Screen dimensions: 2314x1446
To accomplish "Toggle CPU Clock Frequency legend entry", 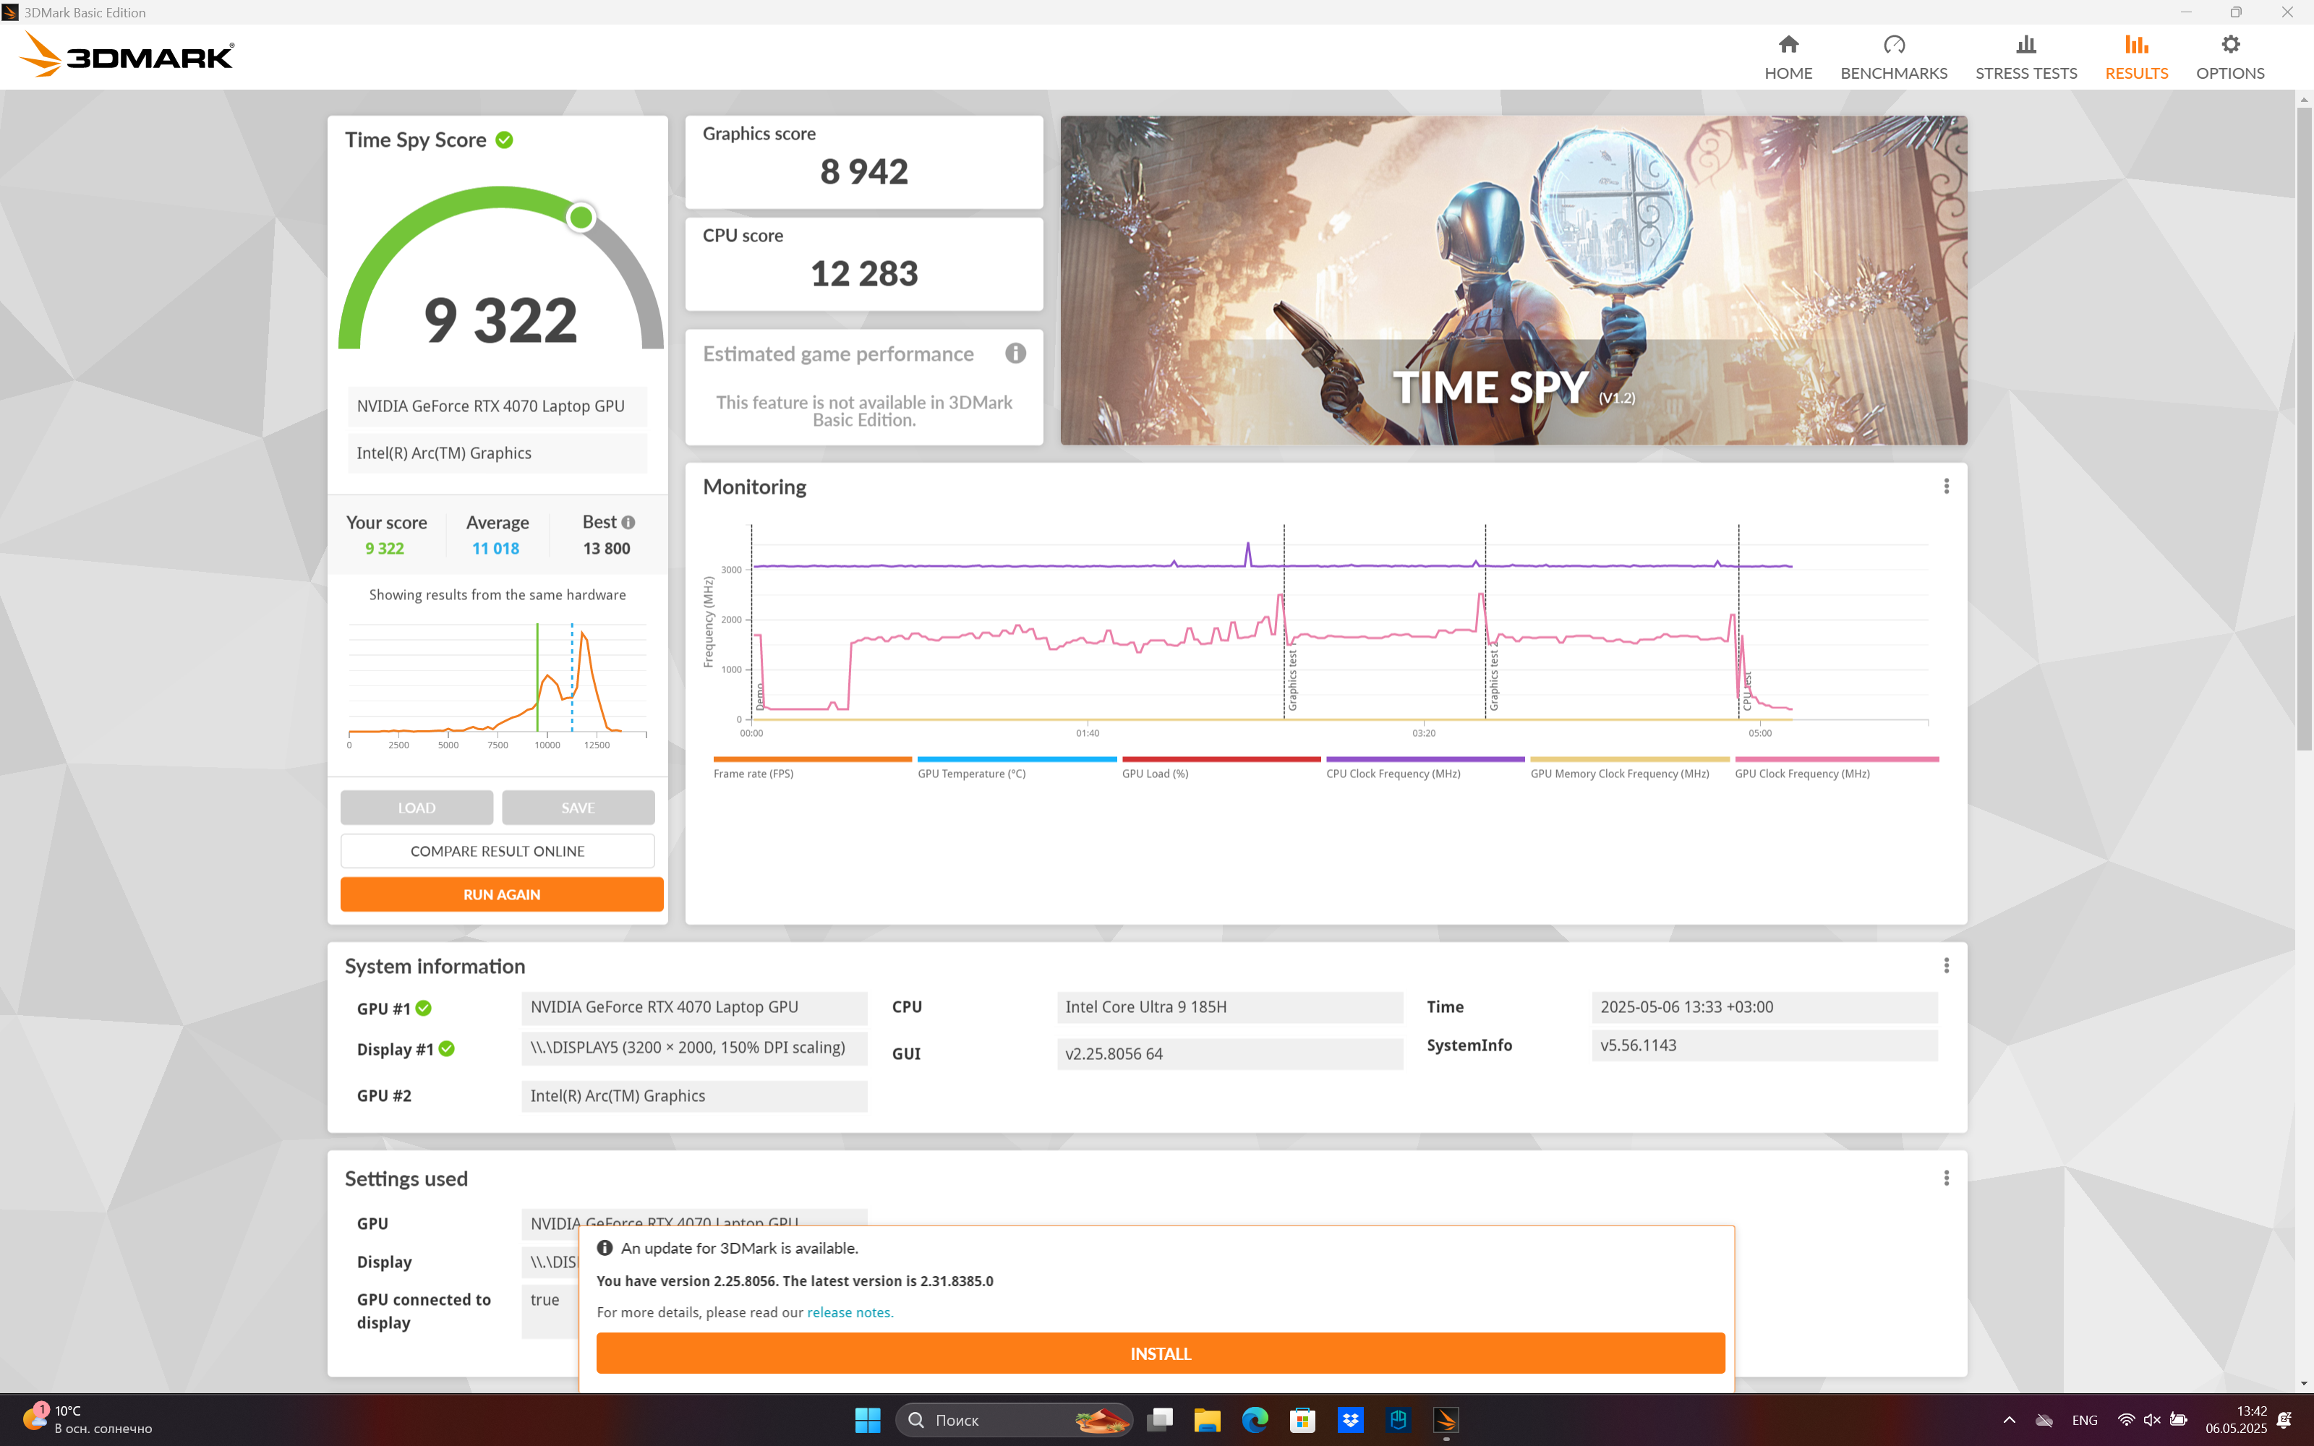I will point(1425,767).
